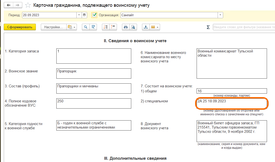The height and width of the screenshot is (162, 275).
Task: Save report with download arrow icon
Action: click(x=146, y=27)
